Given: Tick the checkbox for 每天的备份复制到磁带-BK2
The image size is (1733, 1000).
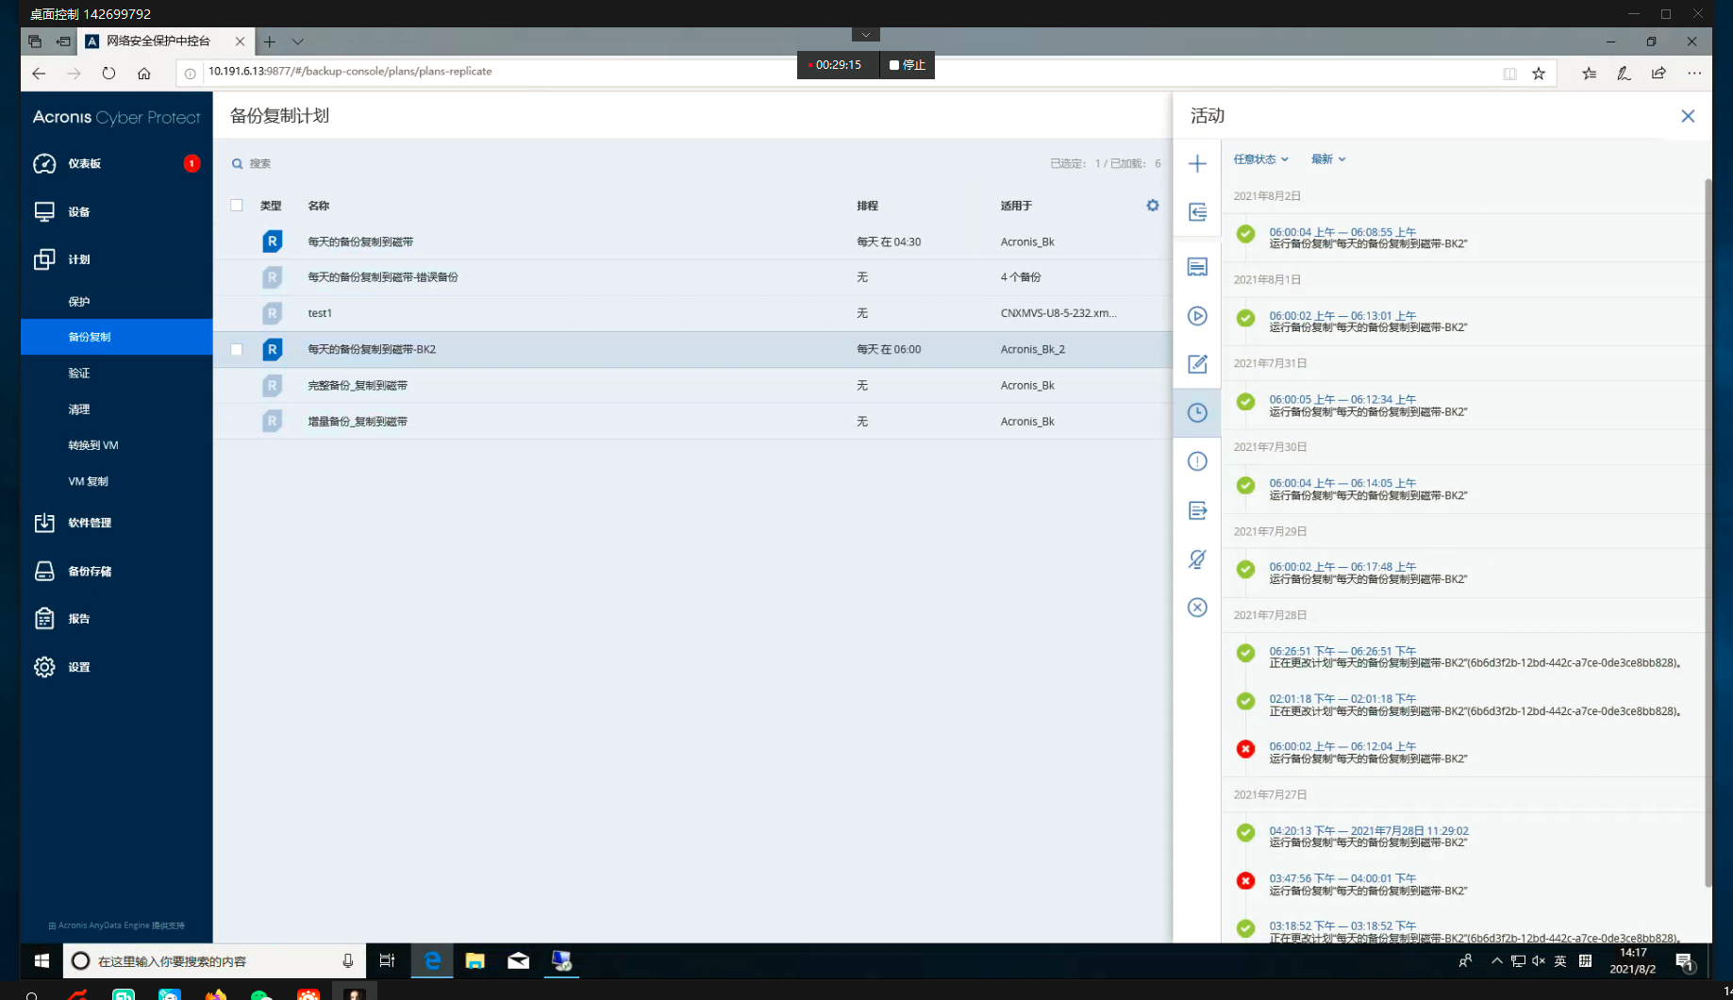Looking at the screenshot, I should tap(237, 350).
